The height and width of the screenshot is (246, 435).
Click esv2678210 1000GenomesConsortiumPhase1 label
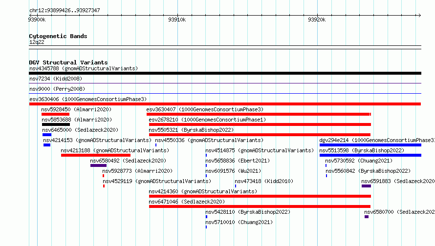(x=207, y=120)
